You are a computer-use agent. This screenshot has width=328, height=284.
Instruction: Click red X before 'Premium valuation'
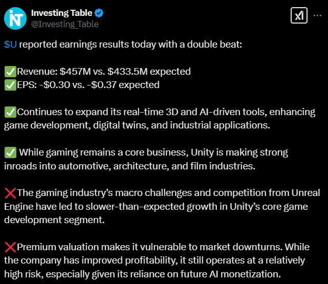(10, 247)
